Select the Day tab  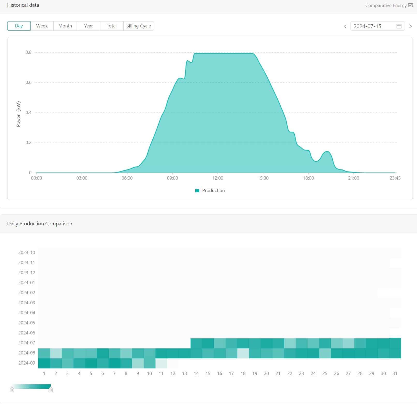click(19, 26)
